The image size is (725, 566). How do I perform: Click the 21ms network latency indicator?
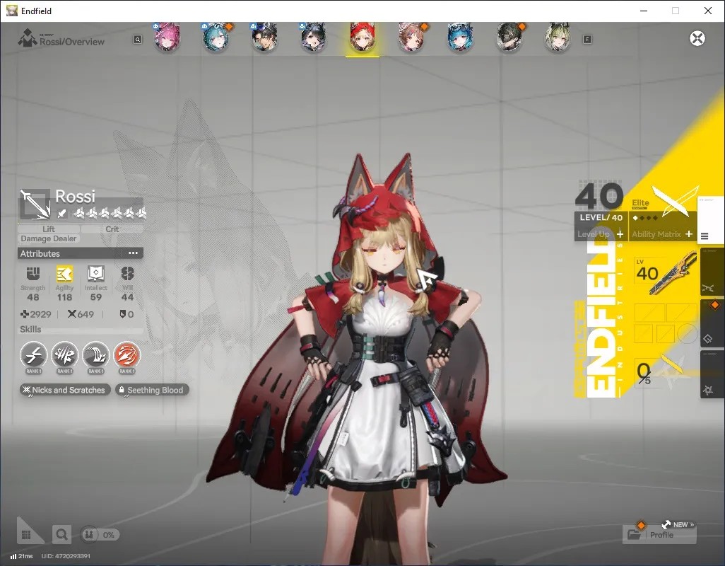[x=21, y=556]
